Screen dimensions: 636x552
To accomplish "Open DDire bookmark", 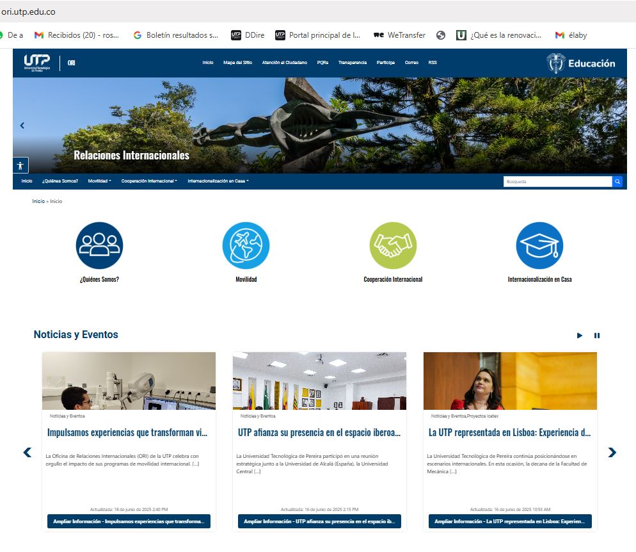I will click(248, 35).
